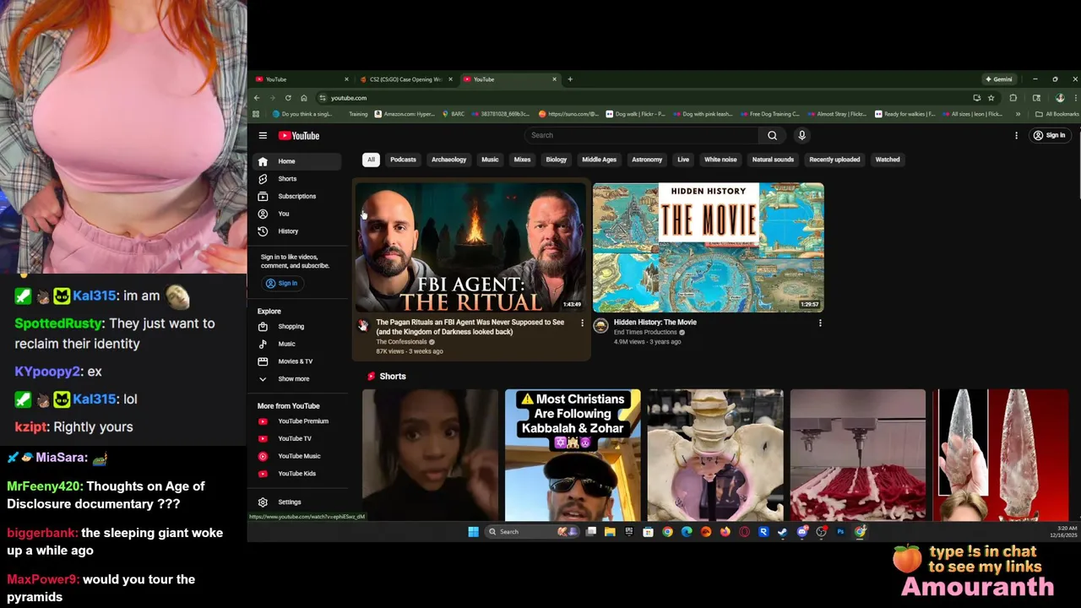Open History in the sidebar
1081x608 pixels.
pyautogui.click(x=296, y=231)
